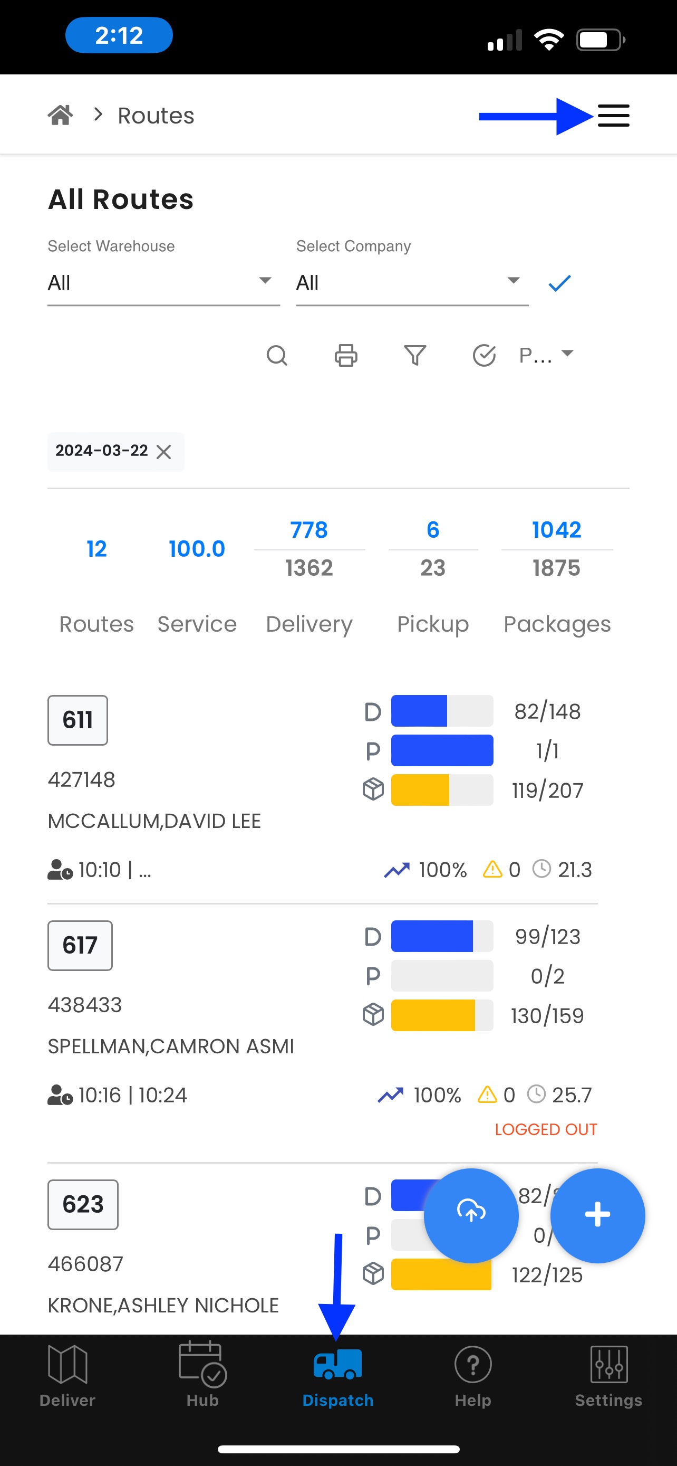
Task: Add new route with plus button
Action: click(x=597, y=1215)
